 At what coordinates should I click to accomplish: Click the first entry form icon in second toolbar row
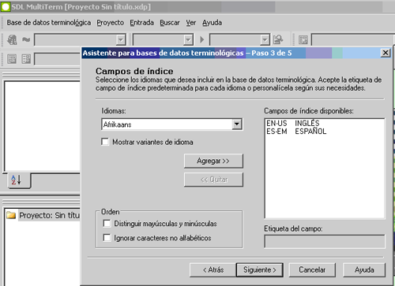pos(12,59)
